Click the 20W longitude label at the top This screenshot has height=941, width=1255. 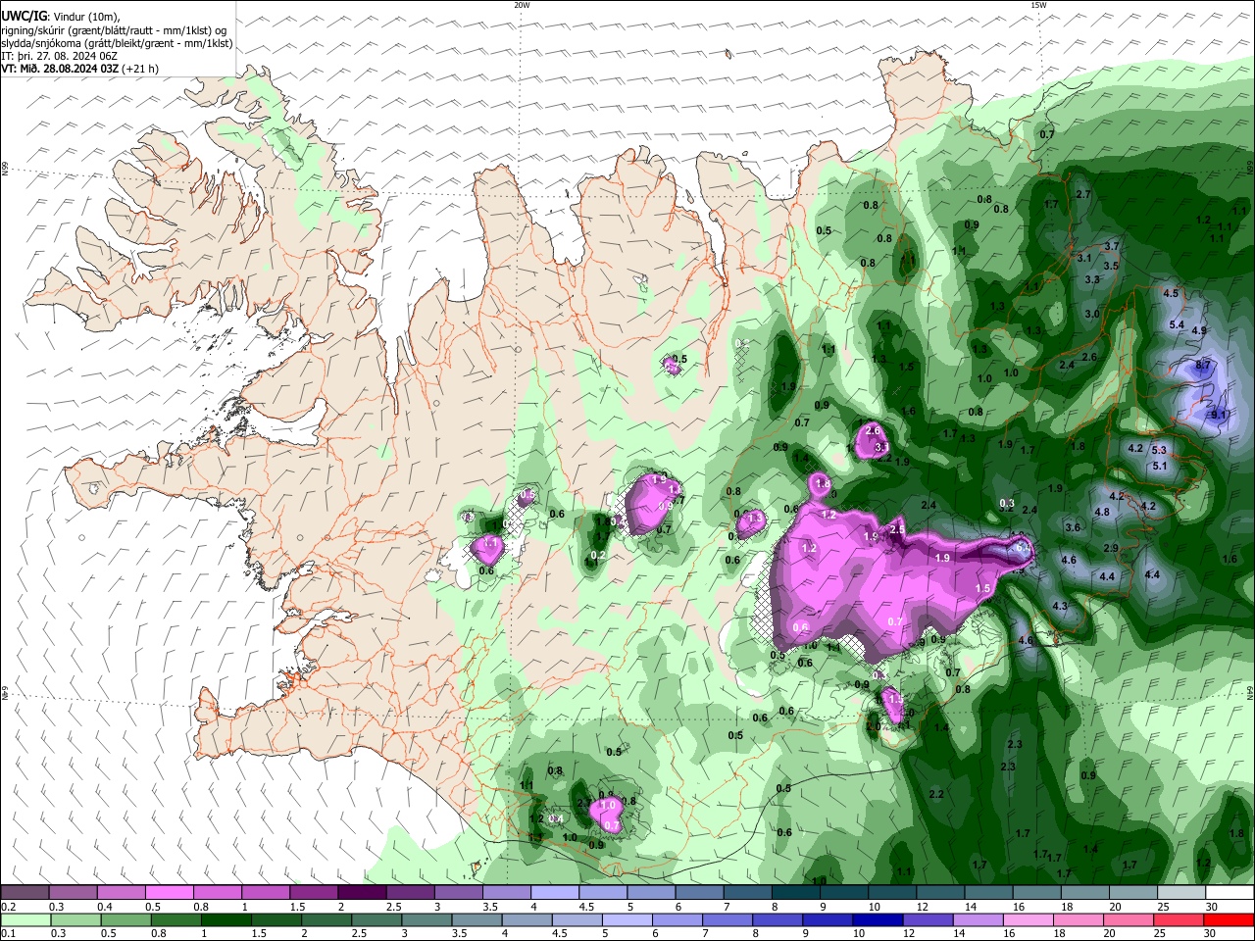(x=522, y=5)
